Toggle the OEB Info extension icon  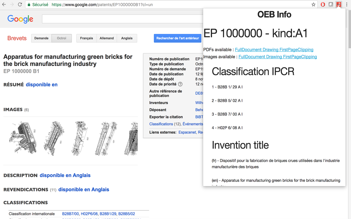pos(339,4)
